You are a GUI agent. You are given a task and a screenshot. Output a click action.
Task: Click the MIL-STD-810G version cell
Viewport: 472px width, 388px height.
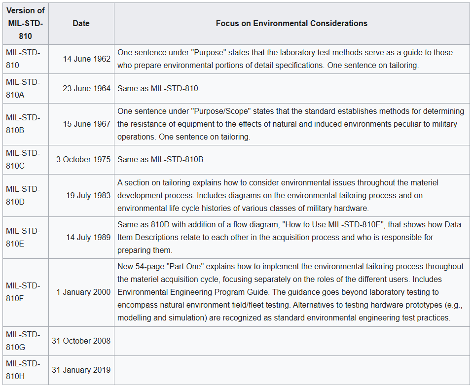point(26,341)
